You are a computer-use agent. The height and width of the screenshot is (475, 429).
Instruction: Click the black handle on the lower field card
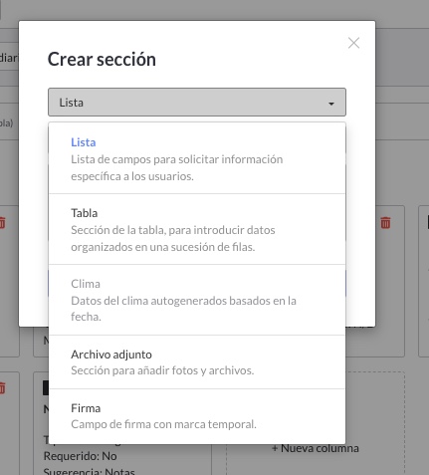click(46, 387)
